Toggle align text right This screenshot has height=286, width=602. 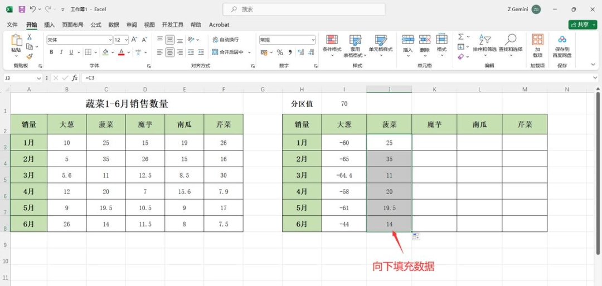179,52
